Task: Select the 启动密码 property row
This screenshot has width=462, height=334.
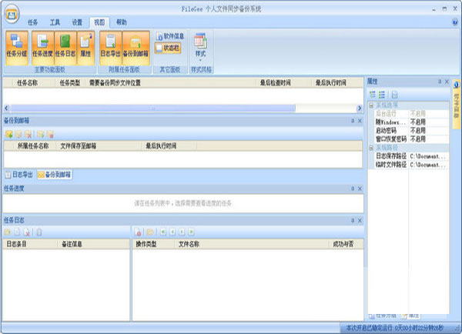Action: tap(411, 131)
